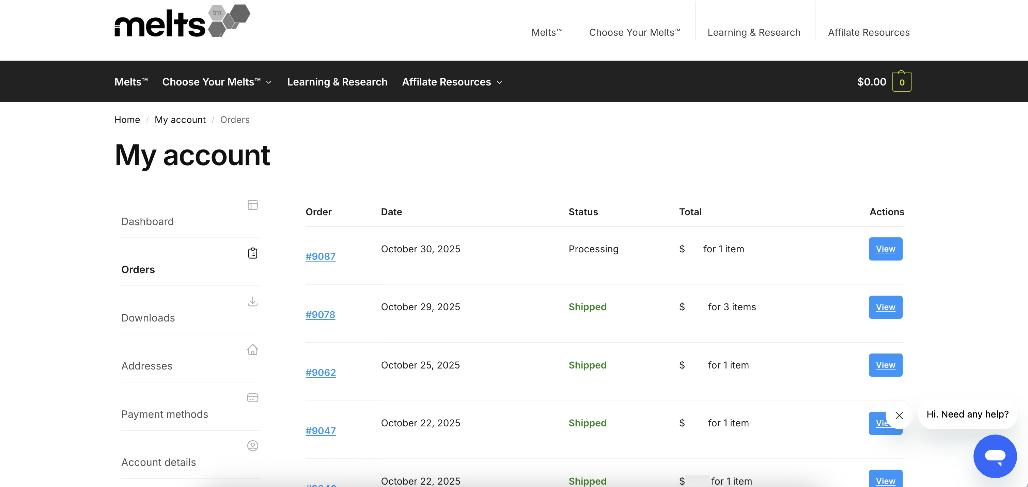Open the shopping cart bag icon
Viewport: 1028px width, 487px height.
902,81
